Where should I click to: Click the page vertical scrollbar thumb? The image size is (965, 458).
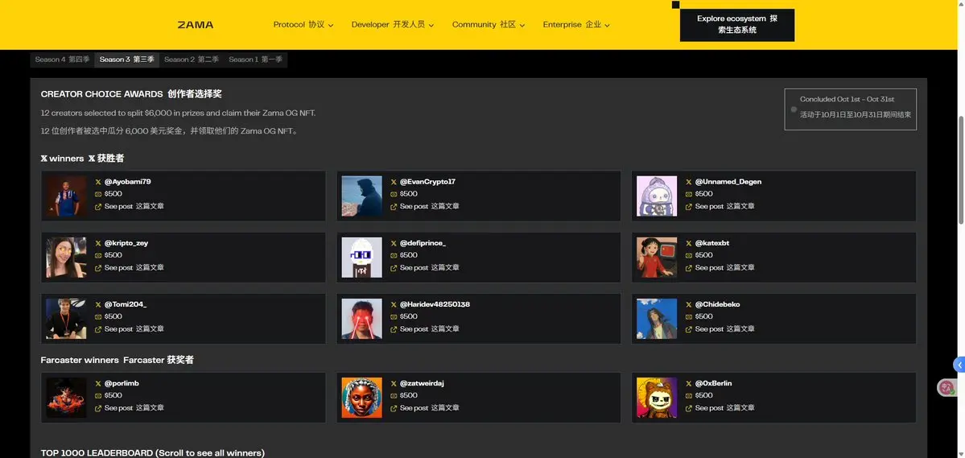click(x=961, y=170)
